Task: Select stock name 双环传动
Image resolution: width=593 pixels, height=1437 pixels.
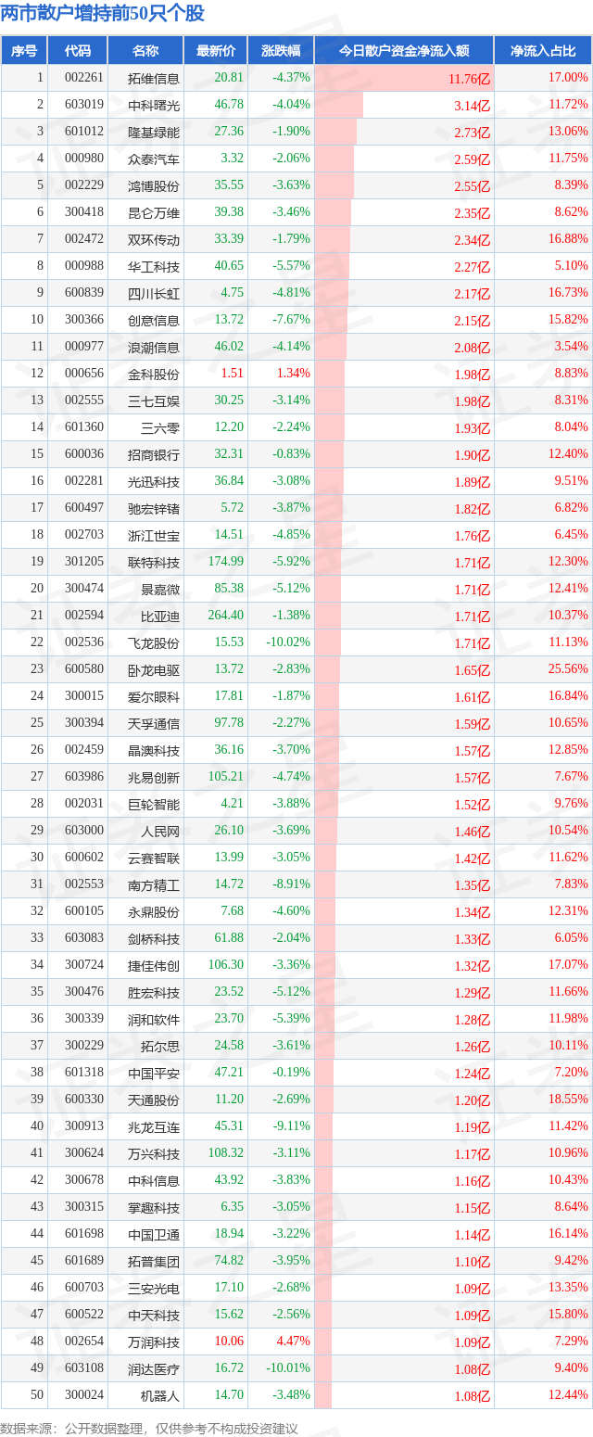Action: (154, 239)
